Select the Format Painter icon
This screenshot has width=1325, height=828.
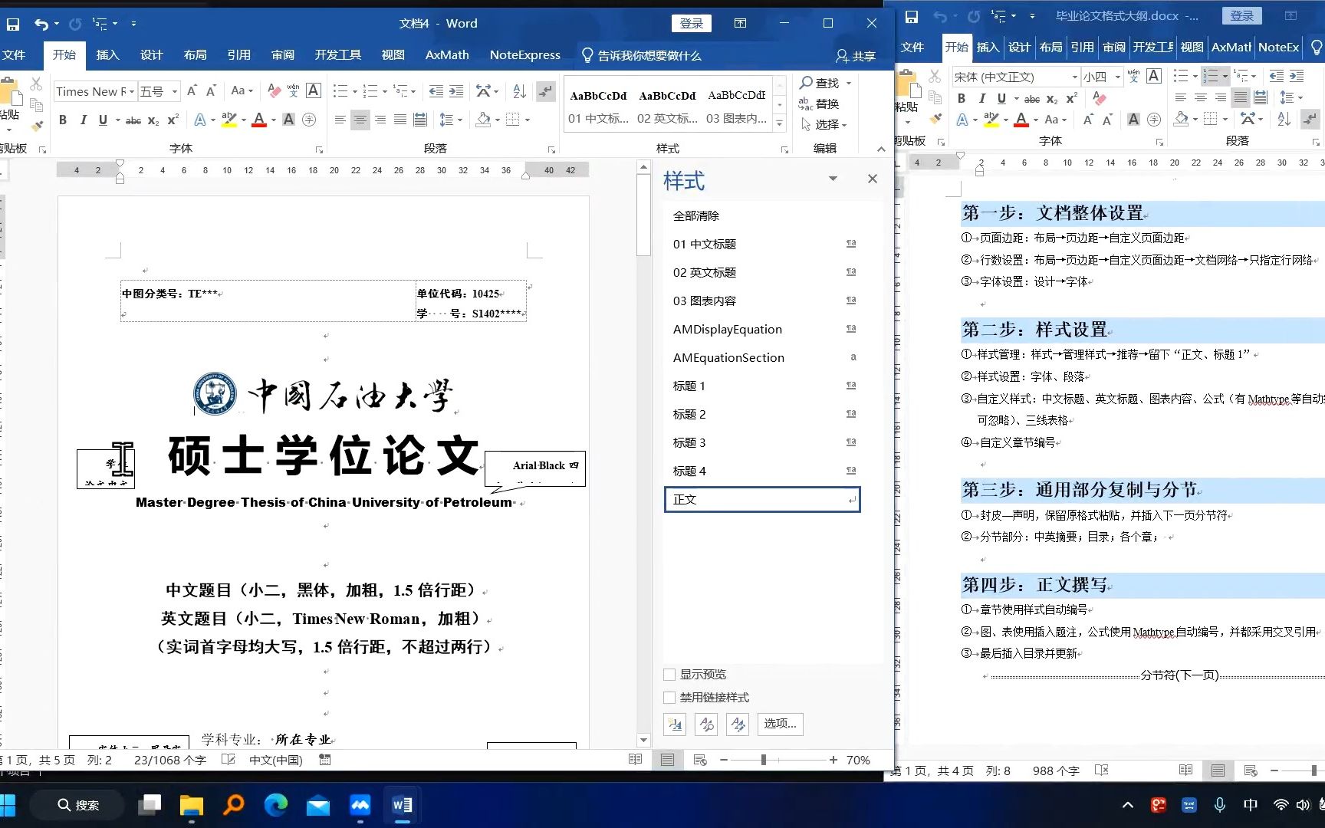pyautogui.click(x=36, y=126)
